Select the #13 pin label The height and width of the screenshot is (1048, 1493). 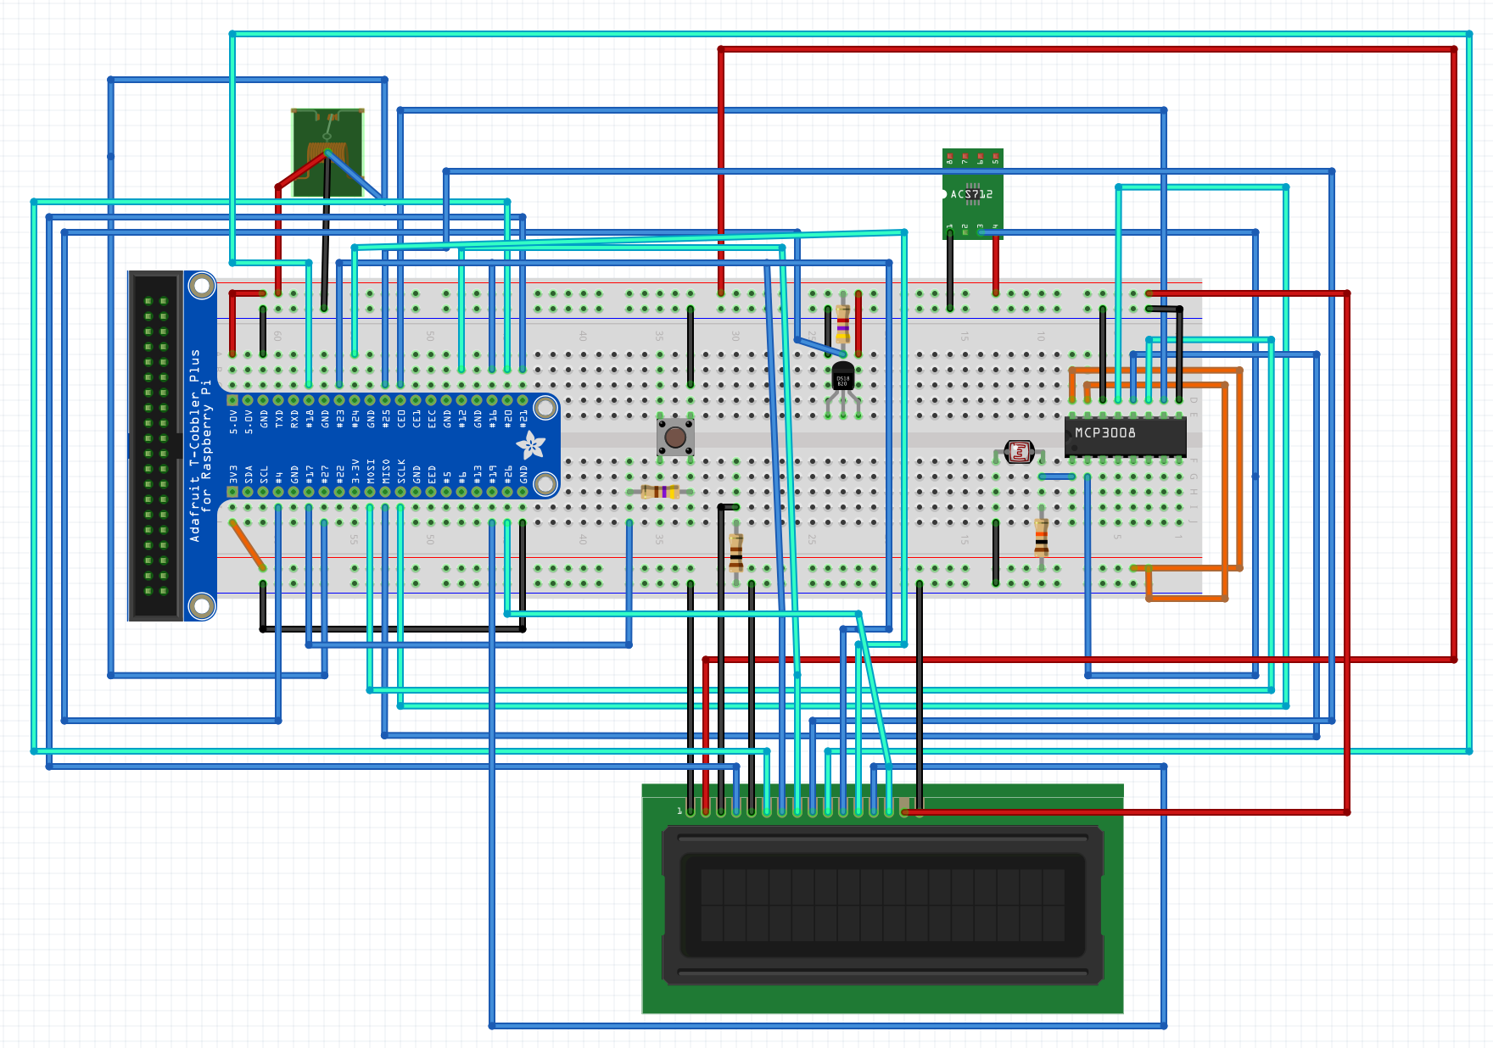click(477, 474)
